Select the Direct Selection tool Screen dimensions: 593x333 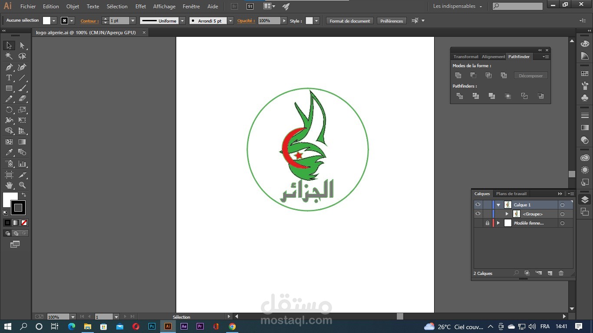[22, 46]
